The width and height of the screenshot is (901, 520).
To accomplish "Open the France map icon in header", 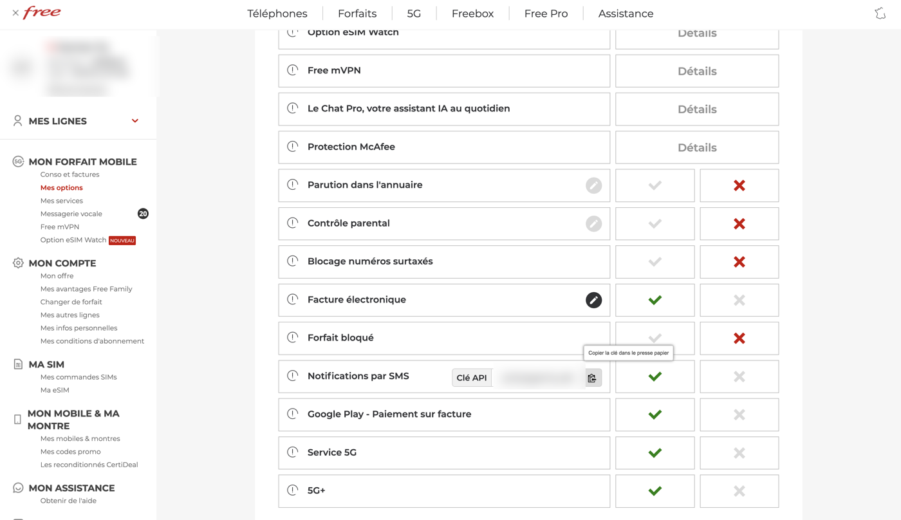I will pos(880,14).
